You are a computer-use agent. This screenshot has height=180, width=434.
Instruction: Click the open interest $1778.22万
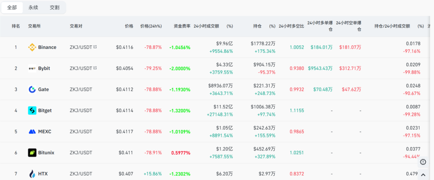(263, 43)
